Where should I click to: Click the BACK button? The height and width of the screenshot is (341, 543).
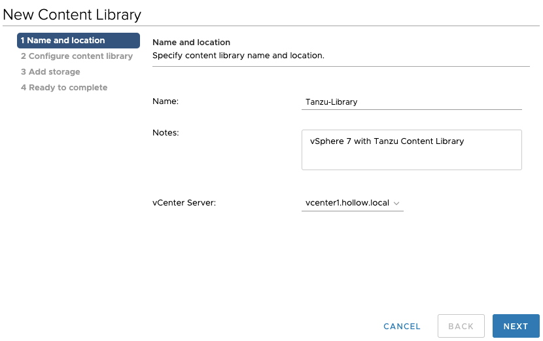(x=461, y=326)
